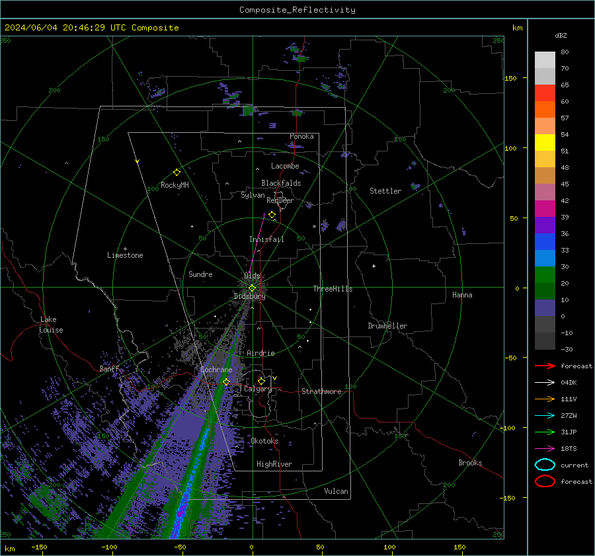
Task: Click the 39 dBZ magenta color swatch
Action: (x=545, y=209)
